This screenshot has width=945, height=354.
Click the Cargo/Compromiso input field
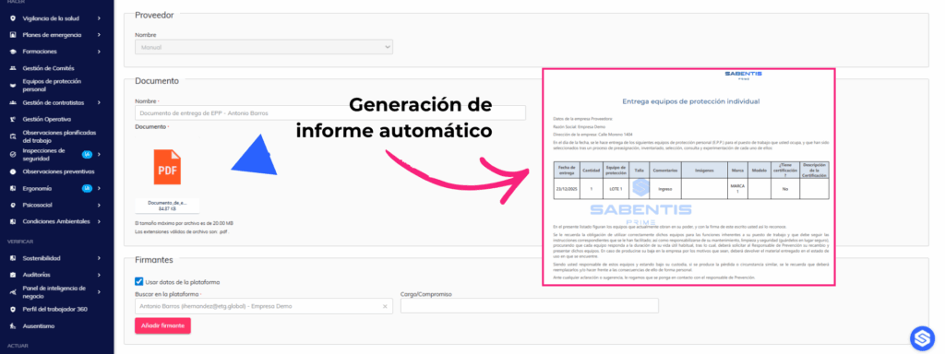click(529, 306)
